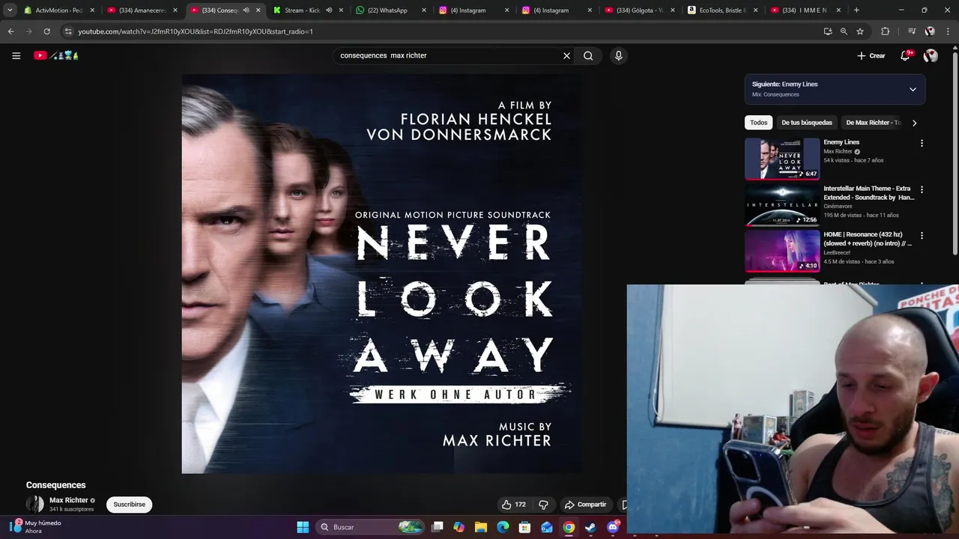Screen dimensions: 959x539
Task: Open the Muy húmedo weather widget
Action: (x=36, y=527)
